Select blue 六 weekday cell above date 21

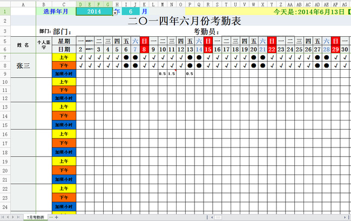click(263, 41)
